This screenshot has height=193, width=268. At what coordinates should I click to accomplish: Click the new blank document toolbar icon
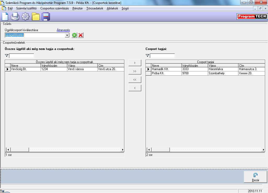tap(5, 17)
